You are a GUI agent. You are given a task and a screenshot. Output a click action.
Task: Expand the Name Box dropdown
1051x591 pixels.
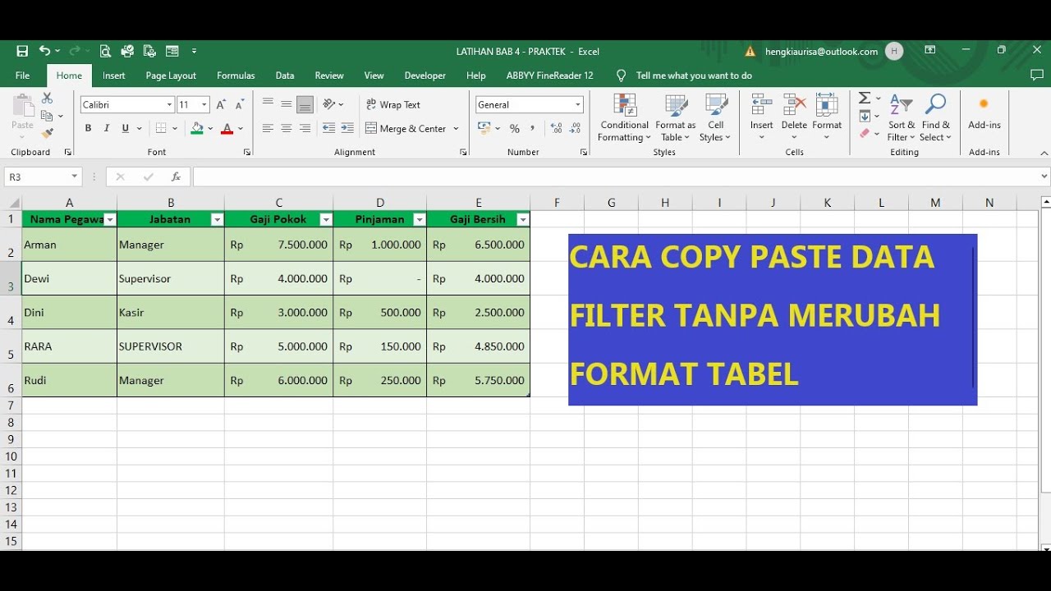tap(75, 176)
